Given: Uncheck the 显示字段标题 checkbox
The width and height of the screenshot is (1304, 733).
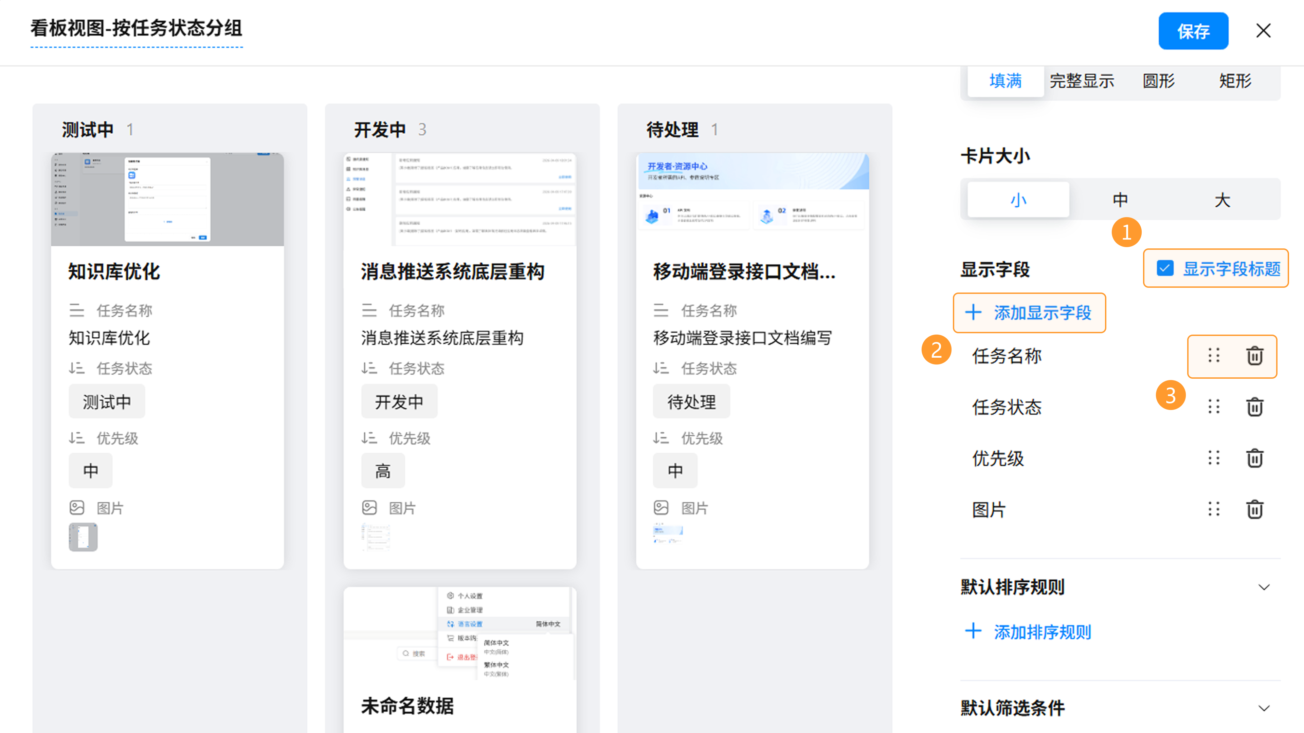Looking at the screenshot, I should 1165,268.
